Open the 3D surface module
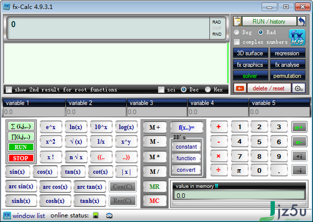Screen dimensions: 313x222 point(250,53)
